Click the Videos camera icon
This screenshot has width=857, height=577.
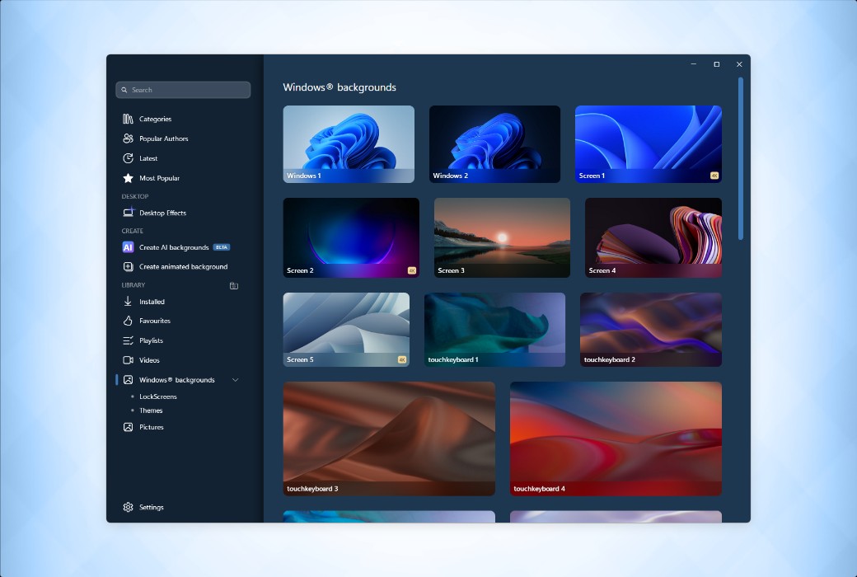click(x=128, y=360)
